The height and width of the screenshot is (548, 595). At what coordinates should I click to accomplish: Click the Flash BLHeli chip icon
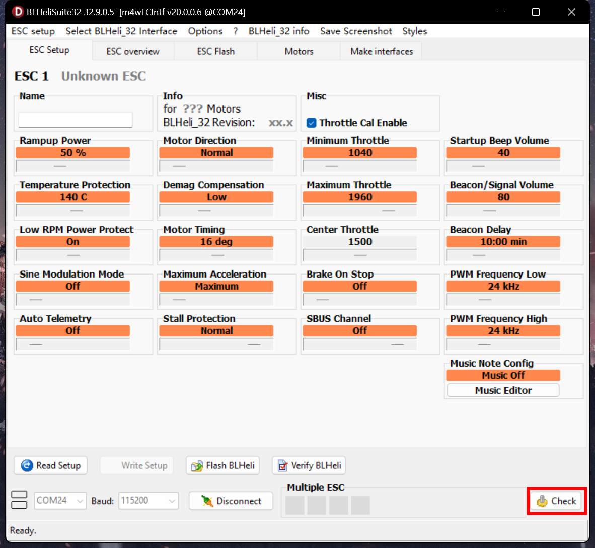point(197,465)
